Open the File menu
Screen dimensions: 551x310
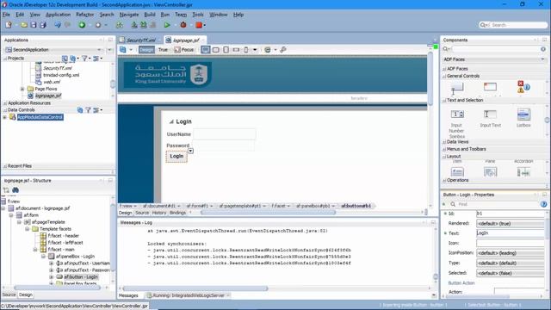pos(6,15)
